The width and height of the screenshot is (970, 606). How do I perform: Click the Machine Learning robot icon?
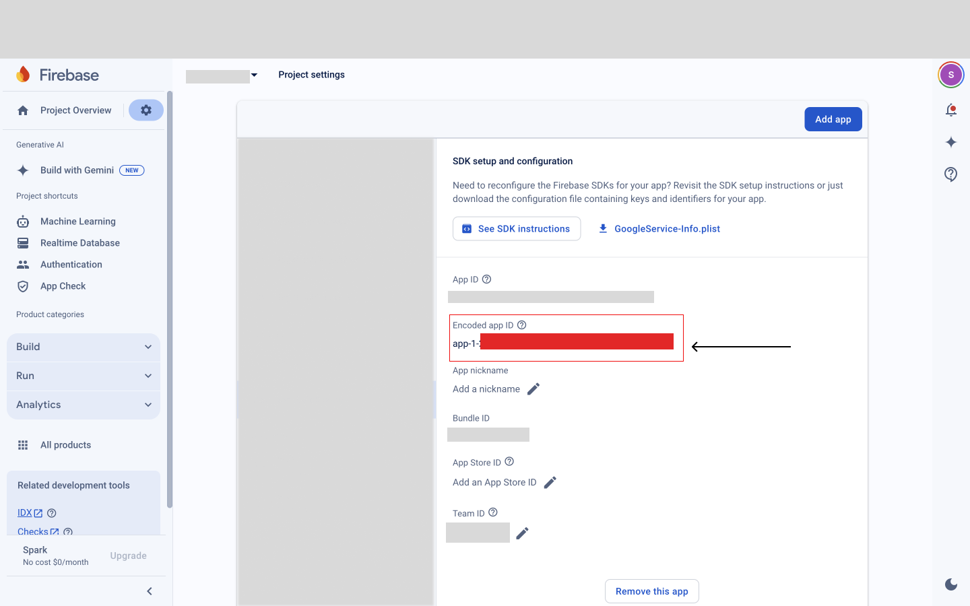(x=23, y=222)
